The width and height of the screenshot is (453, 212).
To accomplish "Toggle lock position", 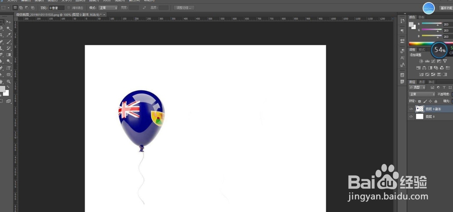I will coord(430,101).
